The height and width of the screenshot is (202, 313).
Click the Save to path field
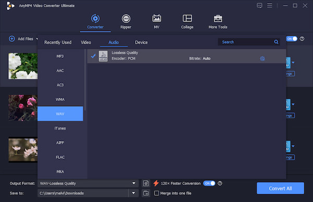tap(83, 193)
